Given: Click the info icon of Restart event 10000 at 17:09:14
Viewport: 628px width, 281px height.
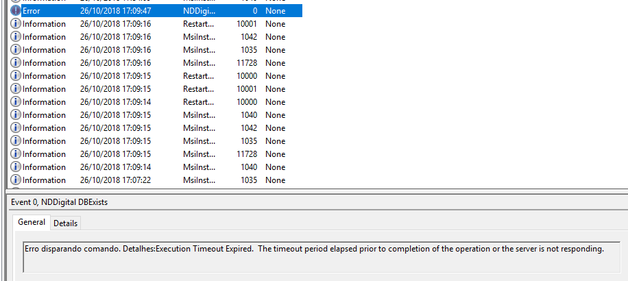Looking at the screenshot, I should pos(16,102).
